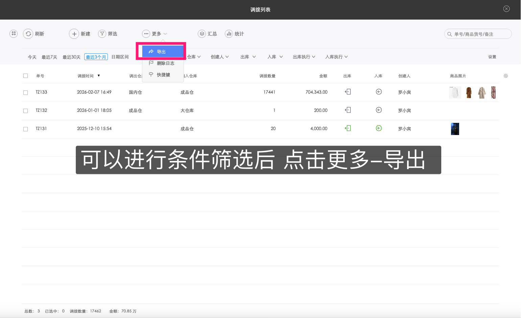The height and width of the screenshot is (318, 521).
Task: Open 快捷键 from the More menu
Action: coord(163,75)
